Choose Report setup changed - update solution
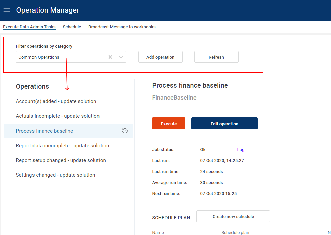Viewport: 331px width, 235px height. pos(61,160)
